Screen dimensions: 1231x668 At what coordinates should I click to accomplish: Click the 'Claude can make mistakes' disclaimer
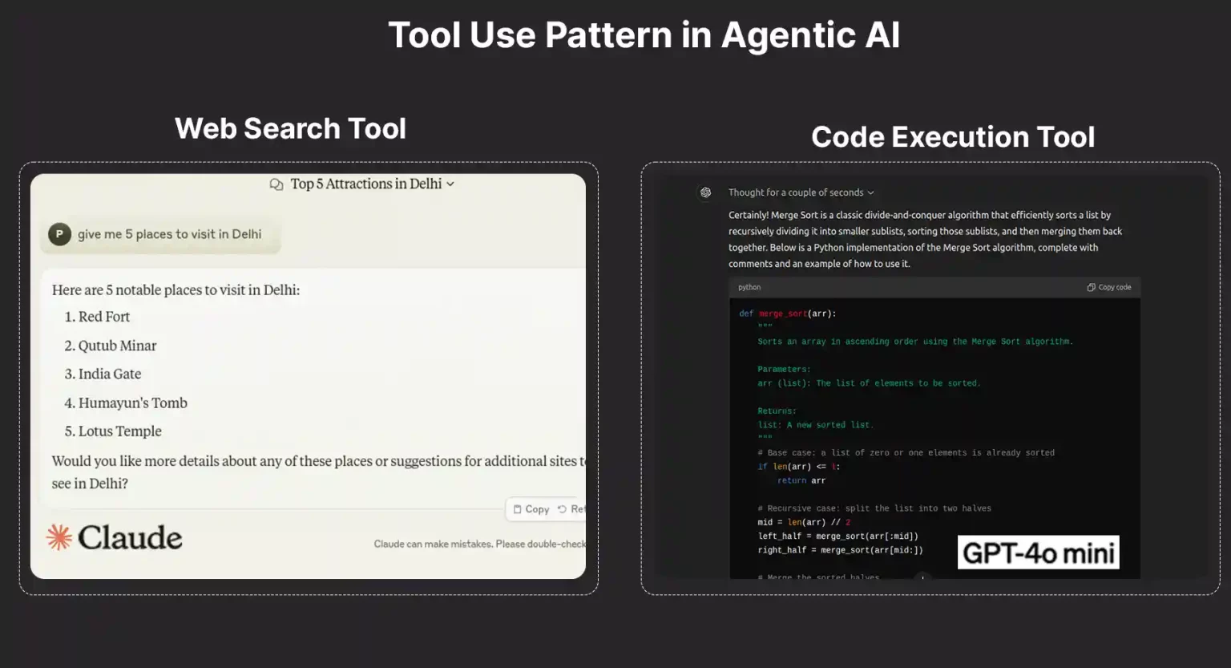pos(479,544)
